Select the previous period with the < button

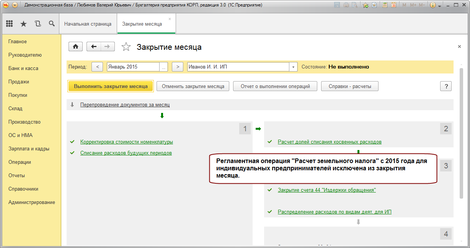click(x=97, y=67)
